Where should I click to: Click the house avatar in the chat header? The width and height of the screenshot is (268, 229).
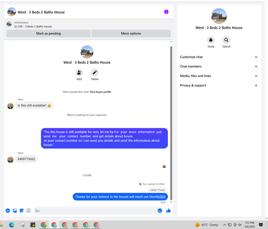12,12
